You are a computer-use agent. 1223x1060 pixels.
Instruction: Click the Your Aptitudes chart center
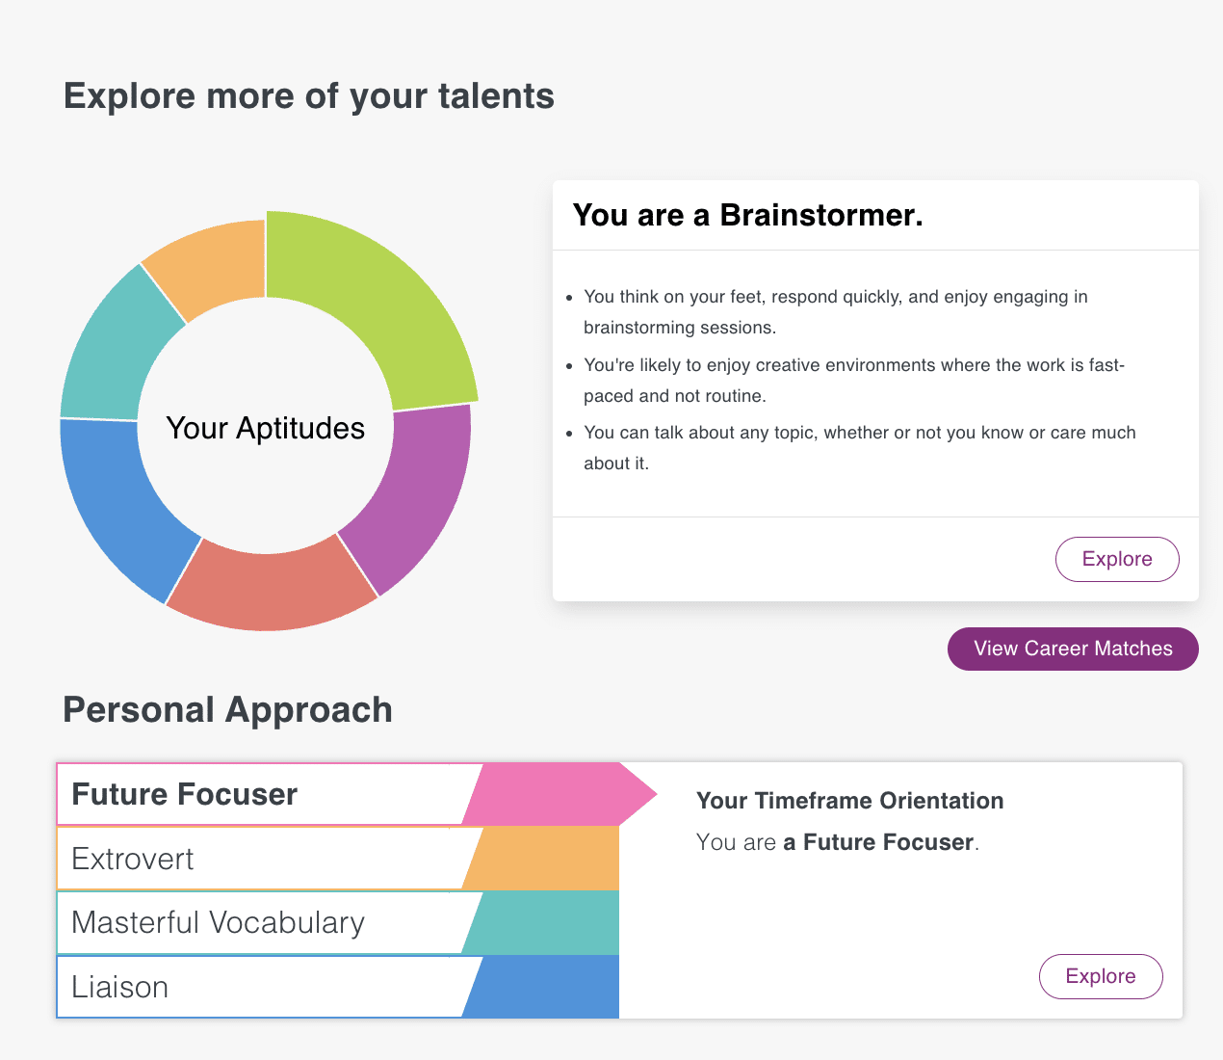pos(266,428)
